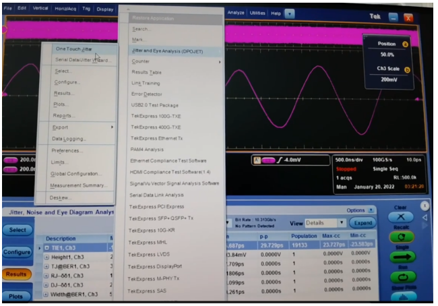Open the Help menu
This screenshot has width=438, height=306.
(276, 13)
